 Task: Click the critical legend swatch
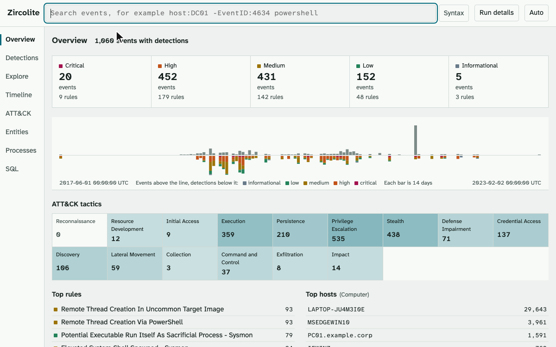[x=356, y=183]
